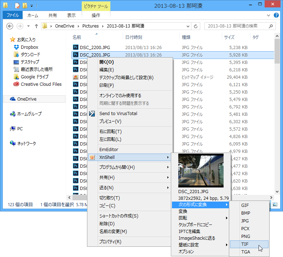Click the refresh icon beside the address bar

click(196, 26)
